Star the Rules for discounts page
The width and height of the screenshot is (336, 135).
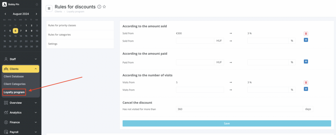tap(104, 7)
